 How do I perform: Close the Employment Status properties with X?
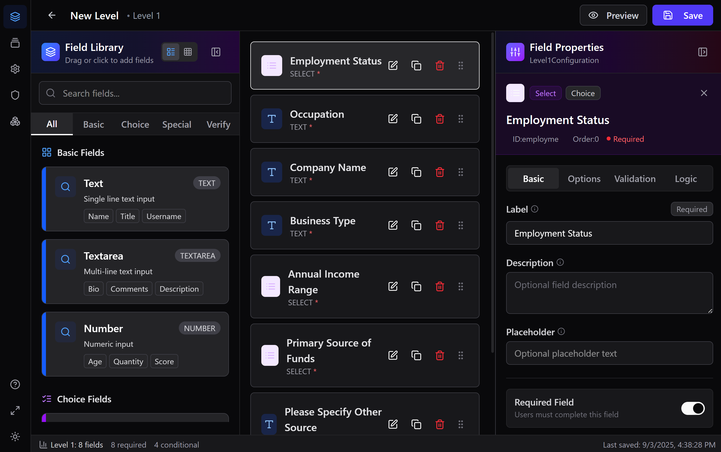click(x=704, y=93)
